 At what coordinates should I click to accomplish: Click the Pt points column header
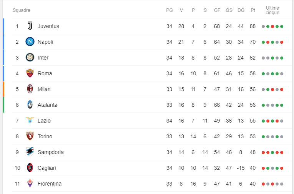pos(253,10)
